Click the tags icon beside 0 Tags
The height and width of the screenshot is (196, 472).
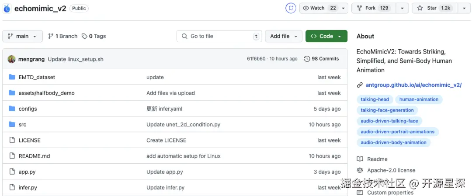pos(84,36)
